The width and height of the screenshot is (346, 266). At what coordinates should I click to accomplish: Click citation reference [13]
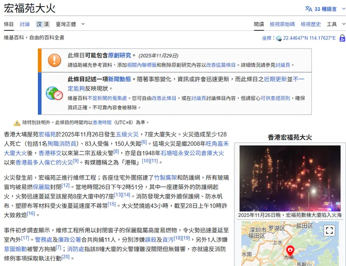[x=118, y=195]
